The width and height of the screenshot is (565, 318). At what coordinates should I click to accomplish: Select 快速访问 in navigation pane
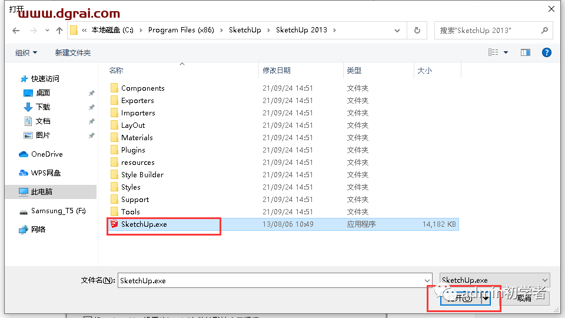point(45,78)
